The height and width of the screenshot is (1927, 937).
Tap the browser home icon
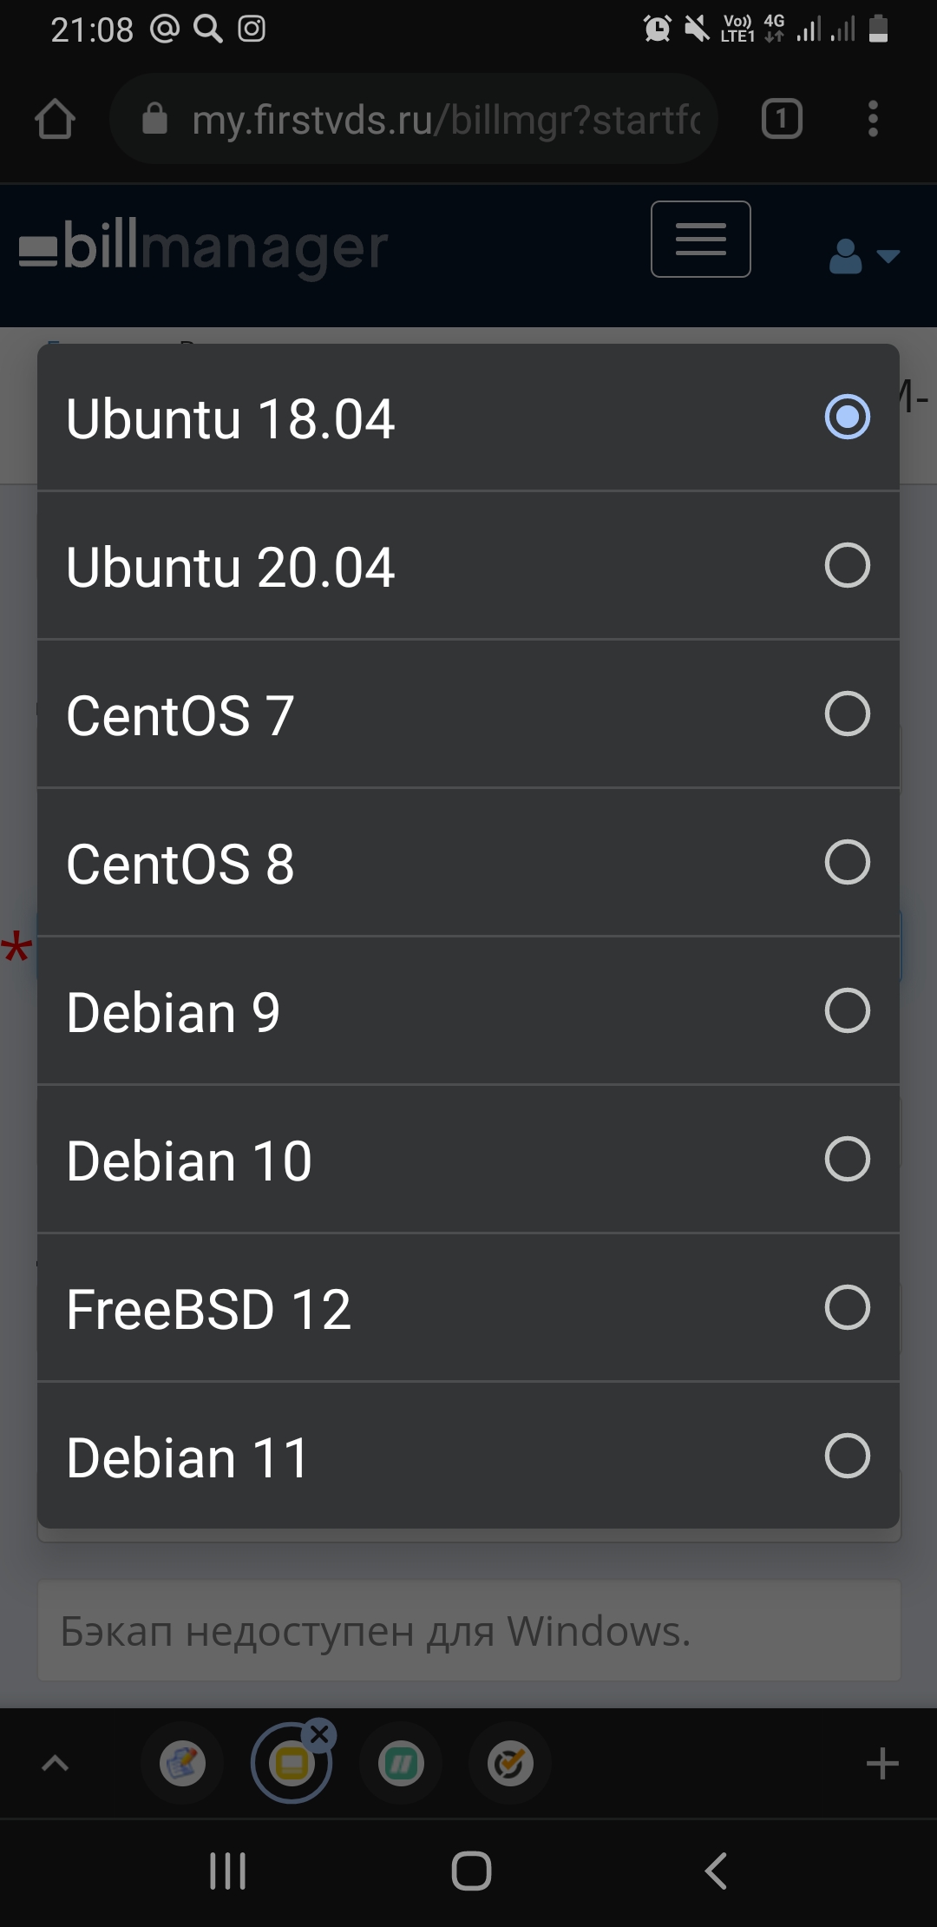55,119
